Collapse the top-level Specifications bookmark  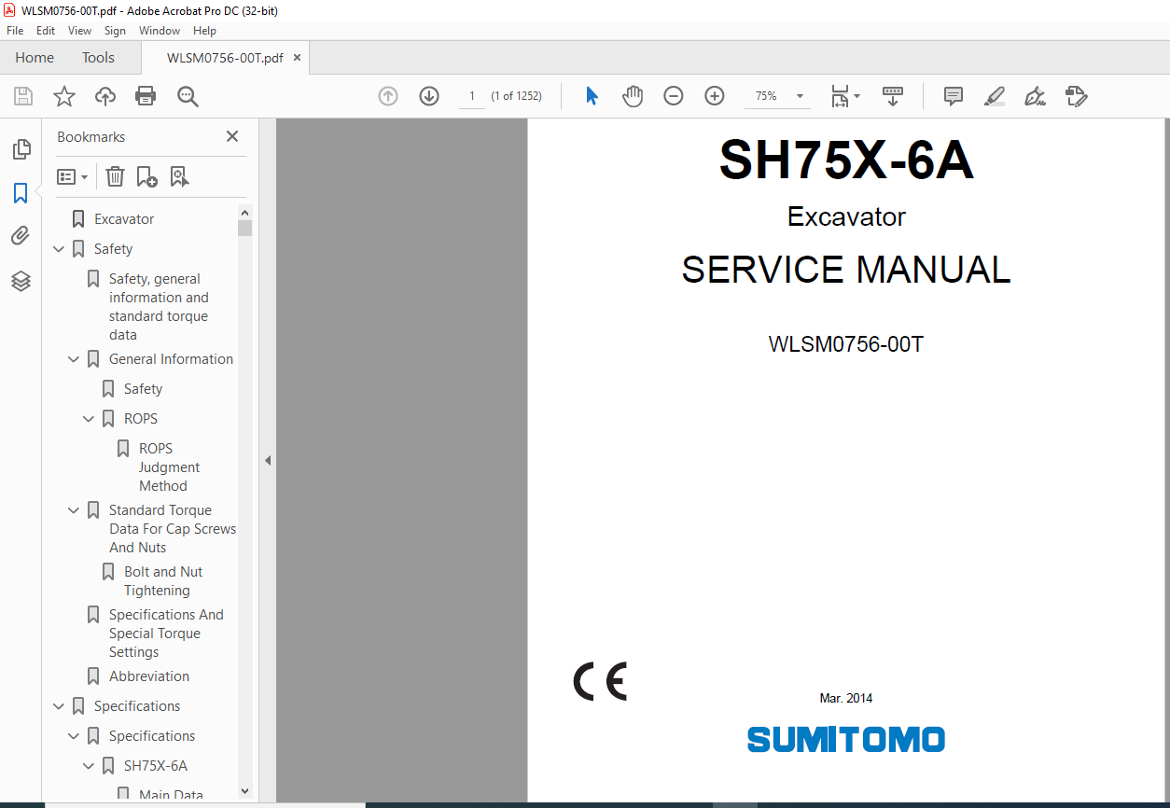click(x=59, y=706)
